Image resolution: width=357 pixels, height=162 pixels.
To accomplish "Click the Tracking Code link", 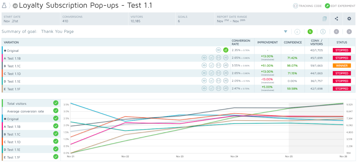I will coord(307,6).
